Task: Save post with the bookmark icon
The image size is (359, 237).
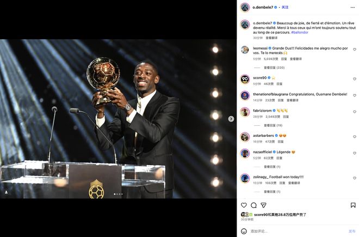Action: [353, 205]
